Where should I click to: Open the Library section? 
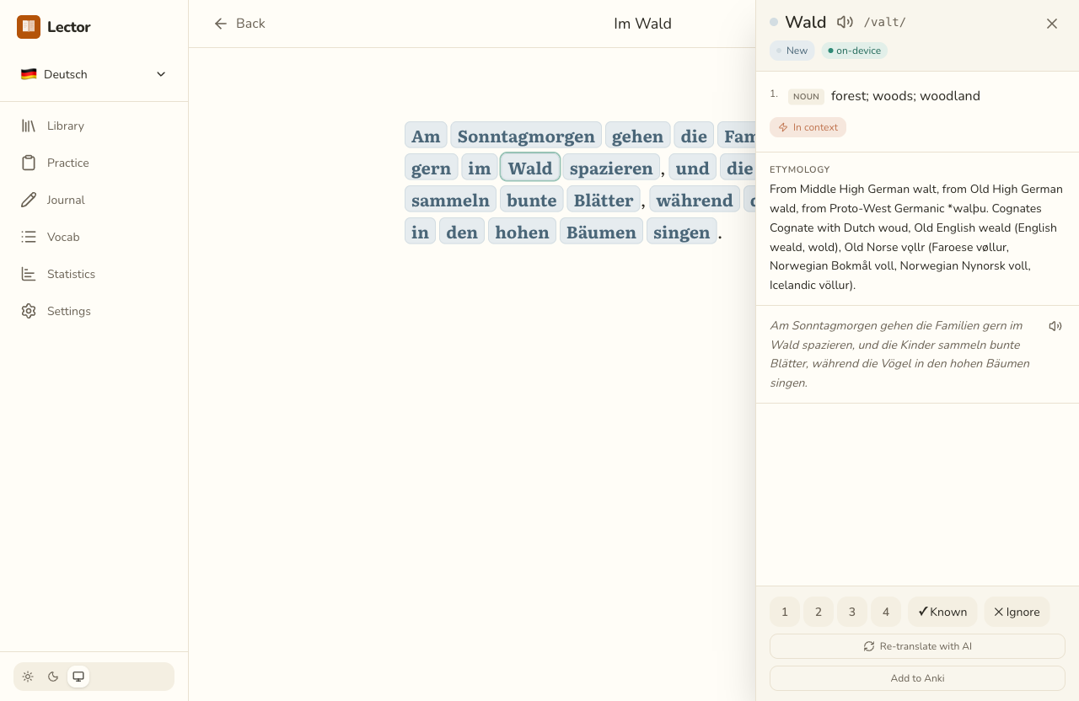(x=94, y=126)
